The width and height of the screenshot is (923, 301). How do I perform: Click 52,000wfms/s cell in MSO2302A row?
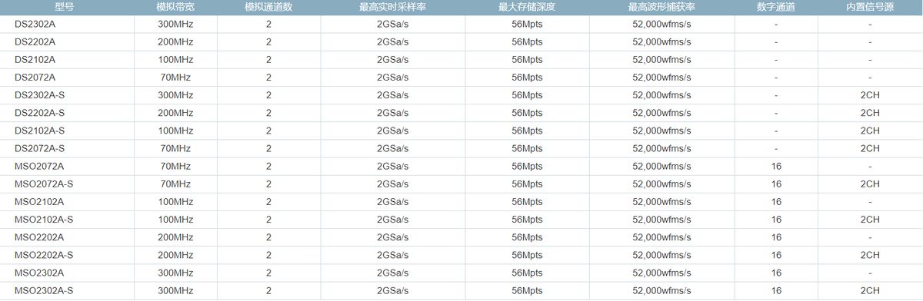661,272
